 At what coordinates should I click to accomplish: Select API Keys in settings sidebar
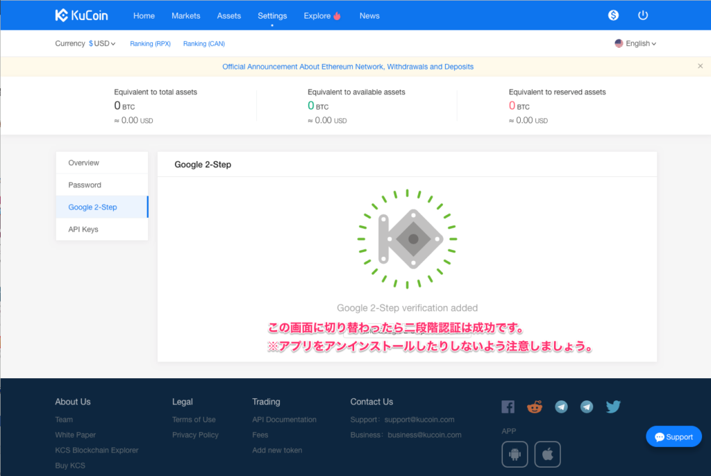[102, 230]
